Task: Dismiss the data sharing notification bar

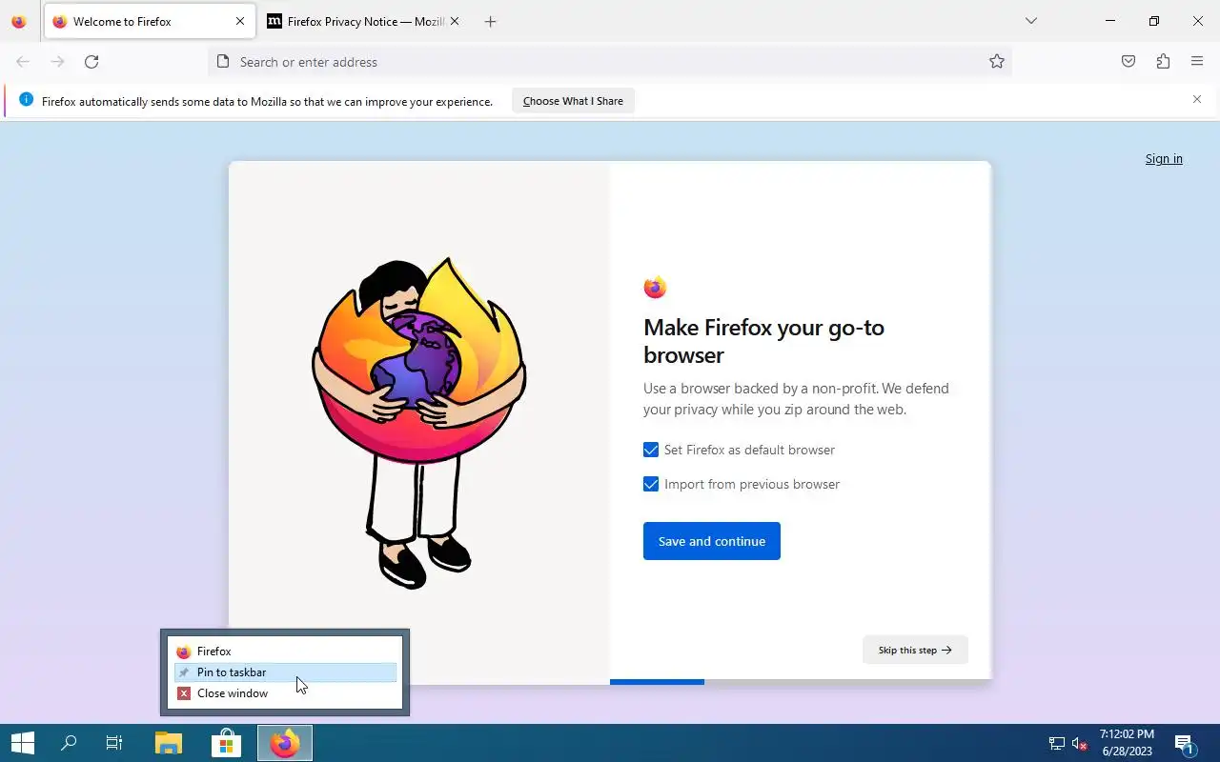Action: coord(1197,99)
